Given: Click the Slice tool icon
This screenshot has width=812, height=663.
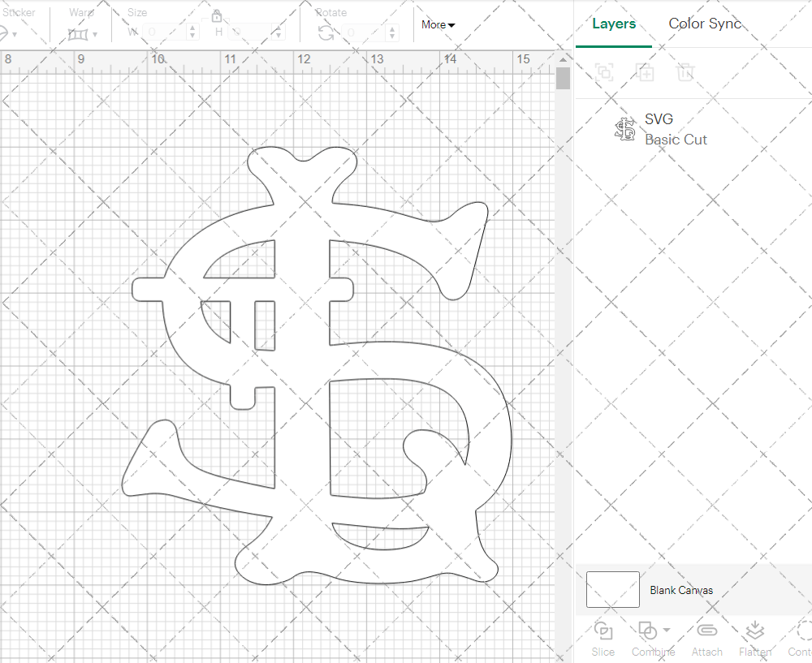Looking at the screenshot, I should pyautogui.click(x=603, y=631).
